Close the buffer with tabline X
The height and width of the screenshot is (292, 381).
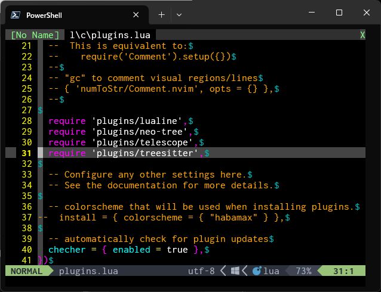tap(362, 35)
